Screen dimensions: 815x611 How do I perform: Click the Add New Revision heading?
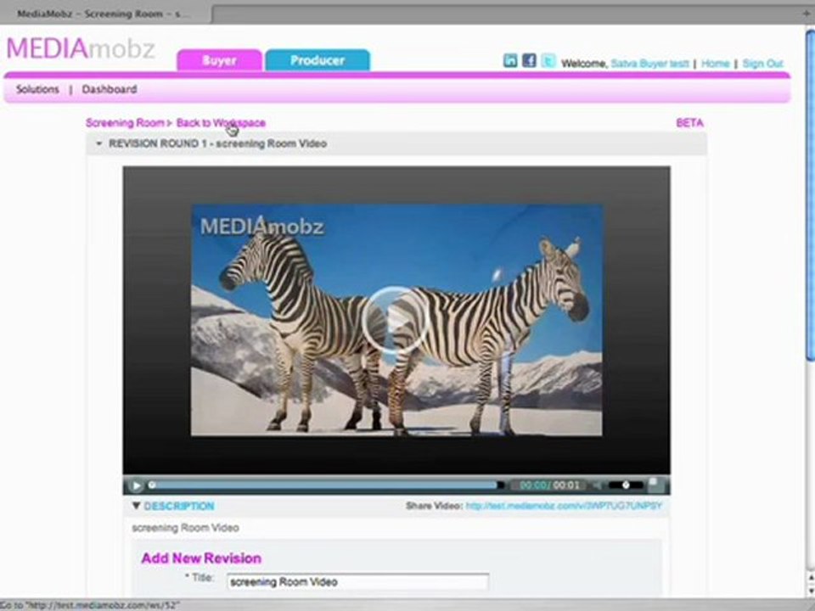pos(201,558)
